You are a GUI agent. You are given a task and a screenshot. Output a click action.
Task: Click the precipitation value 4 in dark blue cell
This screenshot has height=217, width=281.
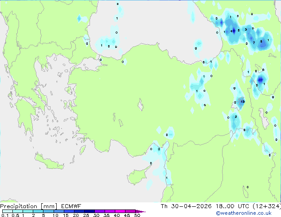tap(232, 31)
